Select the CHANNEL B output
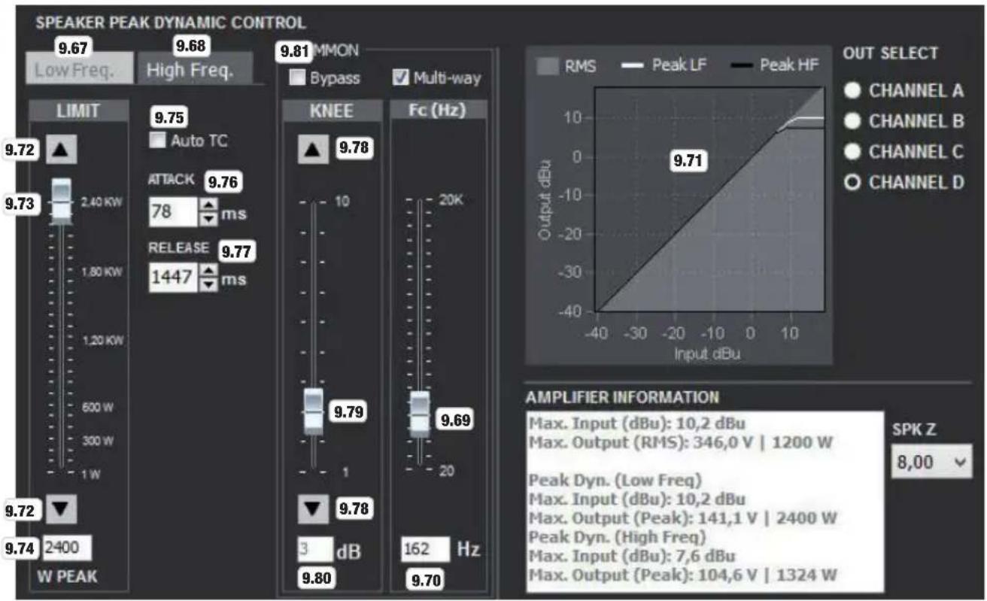987x601 pixels. pyautogui.click(x=853, y=121)
